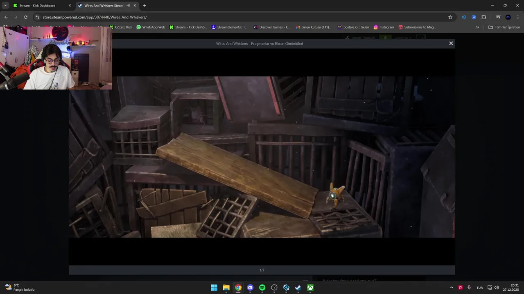Open Steam from the taskbar
Viewport: 524px width, 294px height.
(x=298, y=287)
